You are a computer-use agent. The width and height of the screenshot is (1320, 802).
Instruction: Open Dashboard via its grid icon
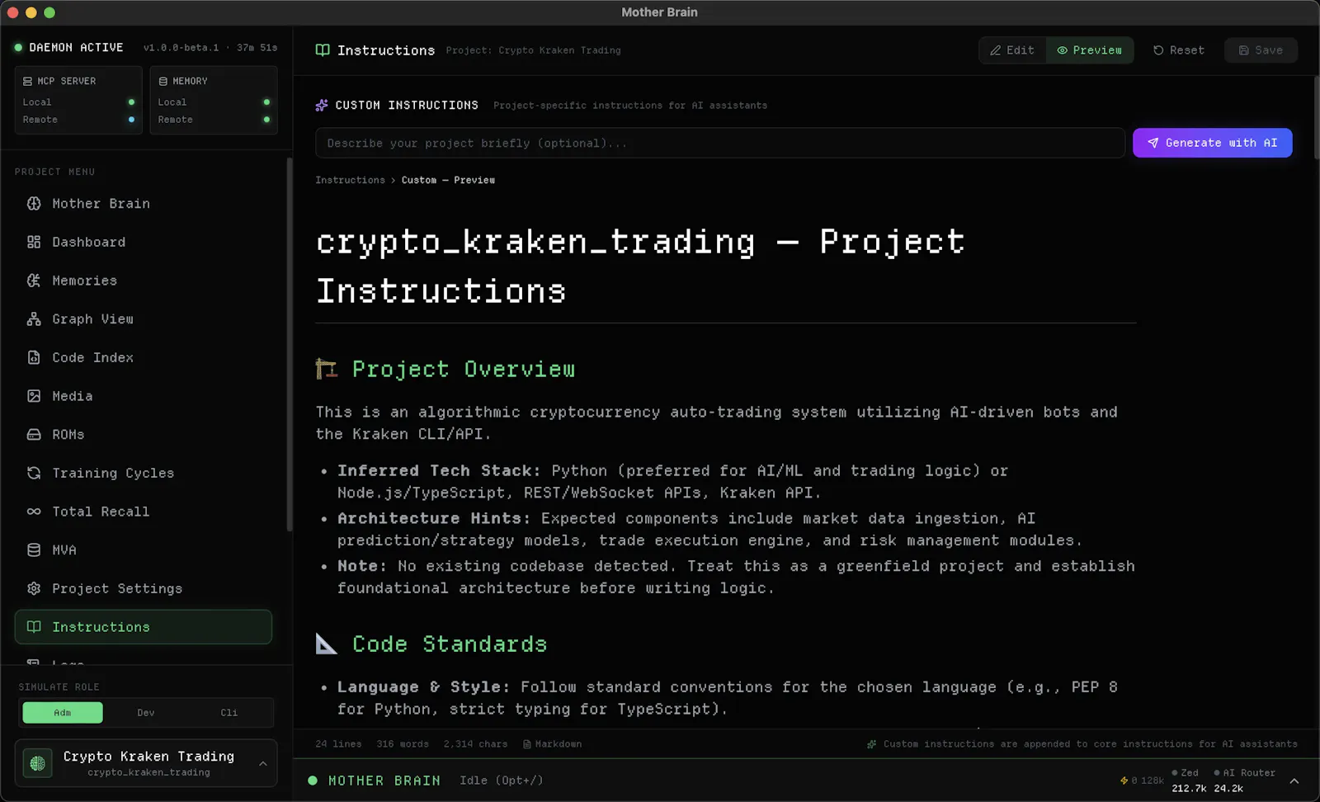34,242
